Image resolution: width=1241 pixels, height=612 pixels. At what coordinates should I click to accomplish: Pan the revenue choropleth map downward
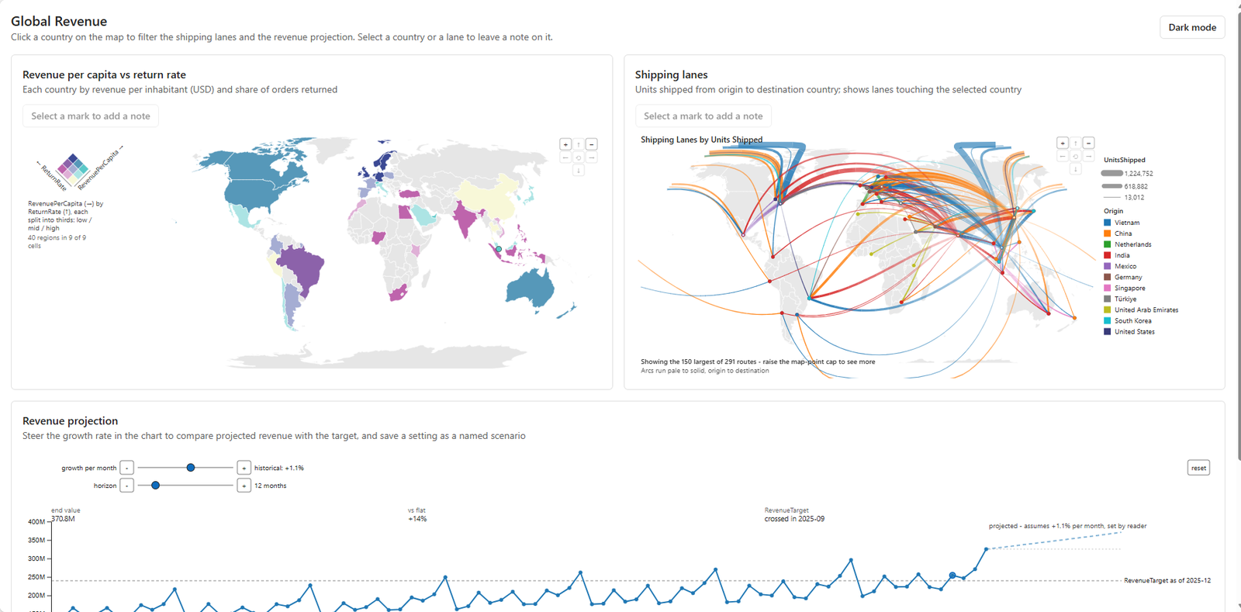[579, 170]
